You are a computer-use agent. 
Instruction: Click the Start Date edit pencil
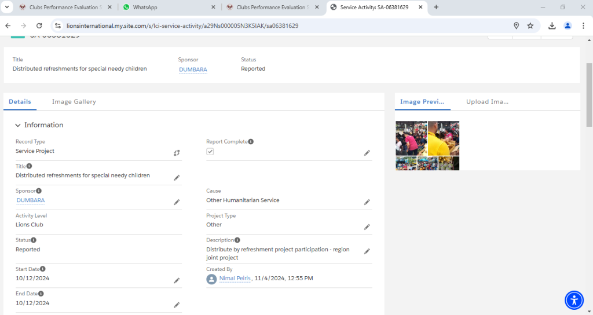(177, 281)
